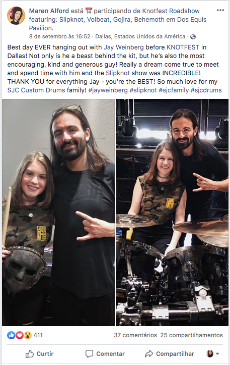Screen dimensions: 230x365
Task: Click the red heart reaction icon
Action: [x=19, y=335]
